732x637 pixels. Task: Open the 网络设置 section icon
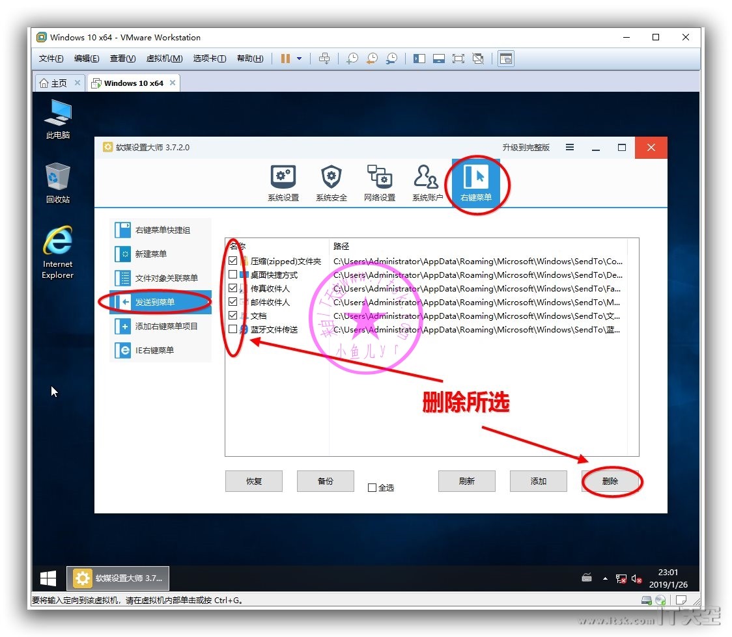380,183
